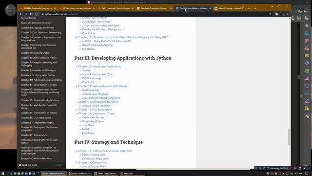
Task: Open the Application Servers link
Action: (x=93, y=117)
